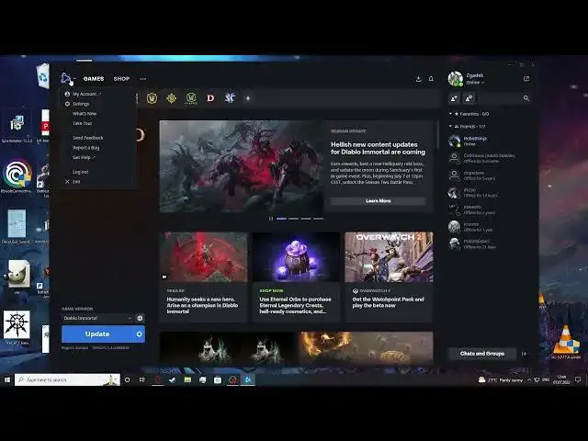588x441 pixels.
Task: Open the downloads icon
Action: click(419, 79)
